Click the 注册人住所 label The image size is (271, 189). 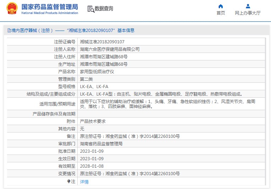[65, 56]
